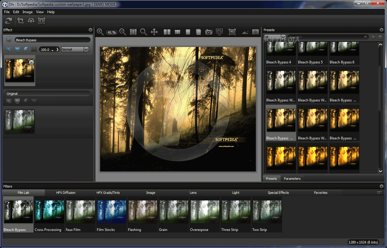
Task: Click the grid view dots icon in Filters
Action: (x=379, y=193)
